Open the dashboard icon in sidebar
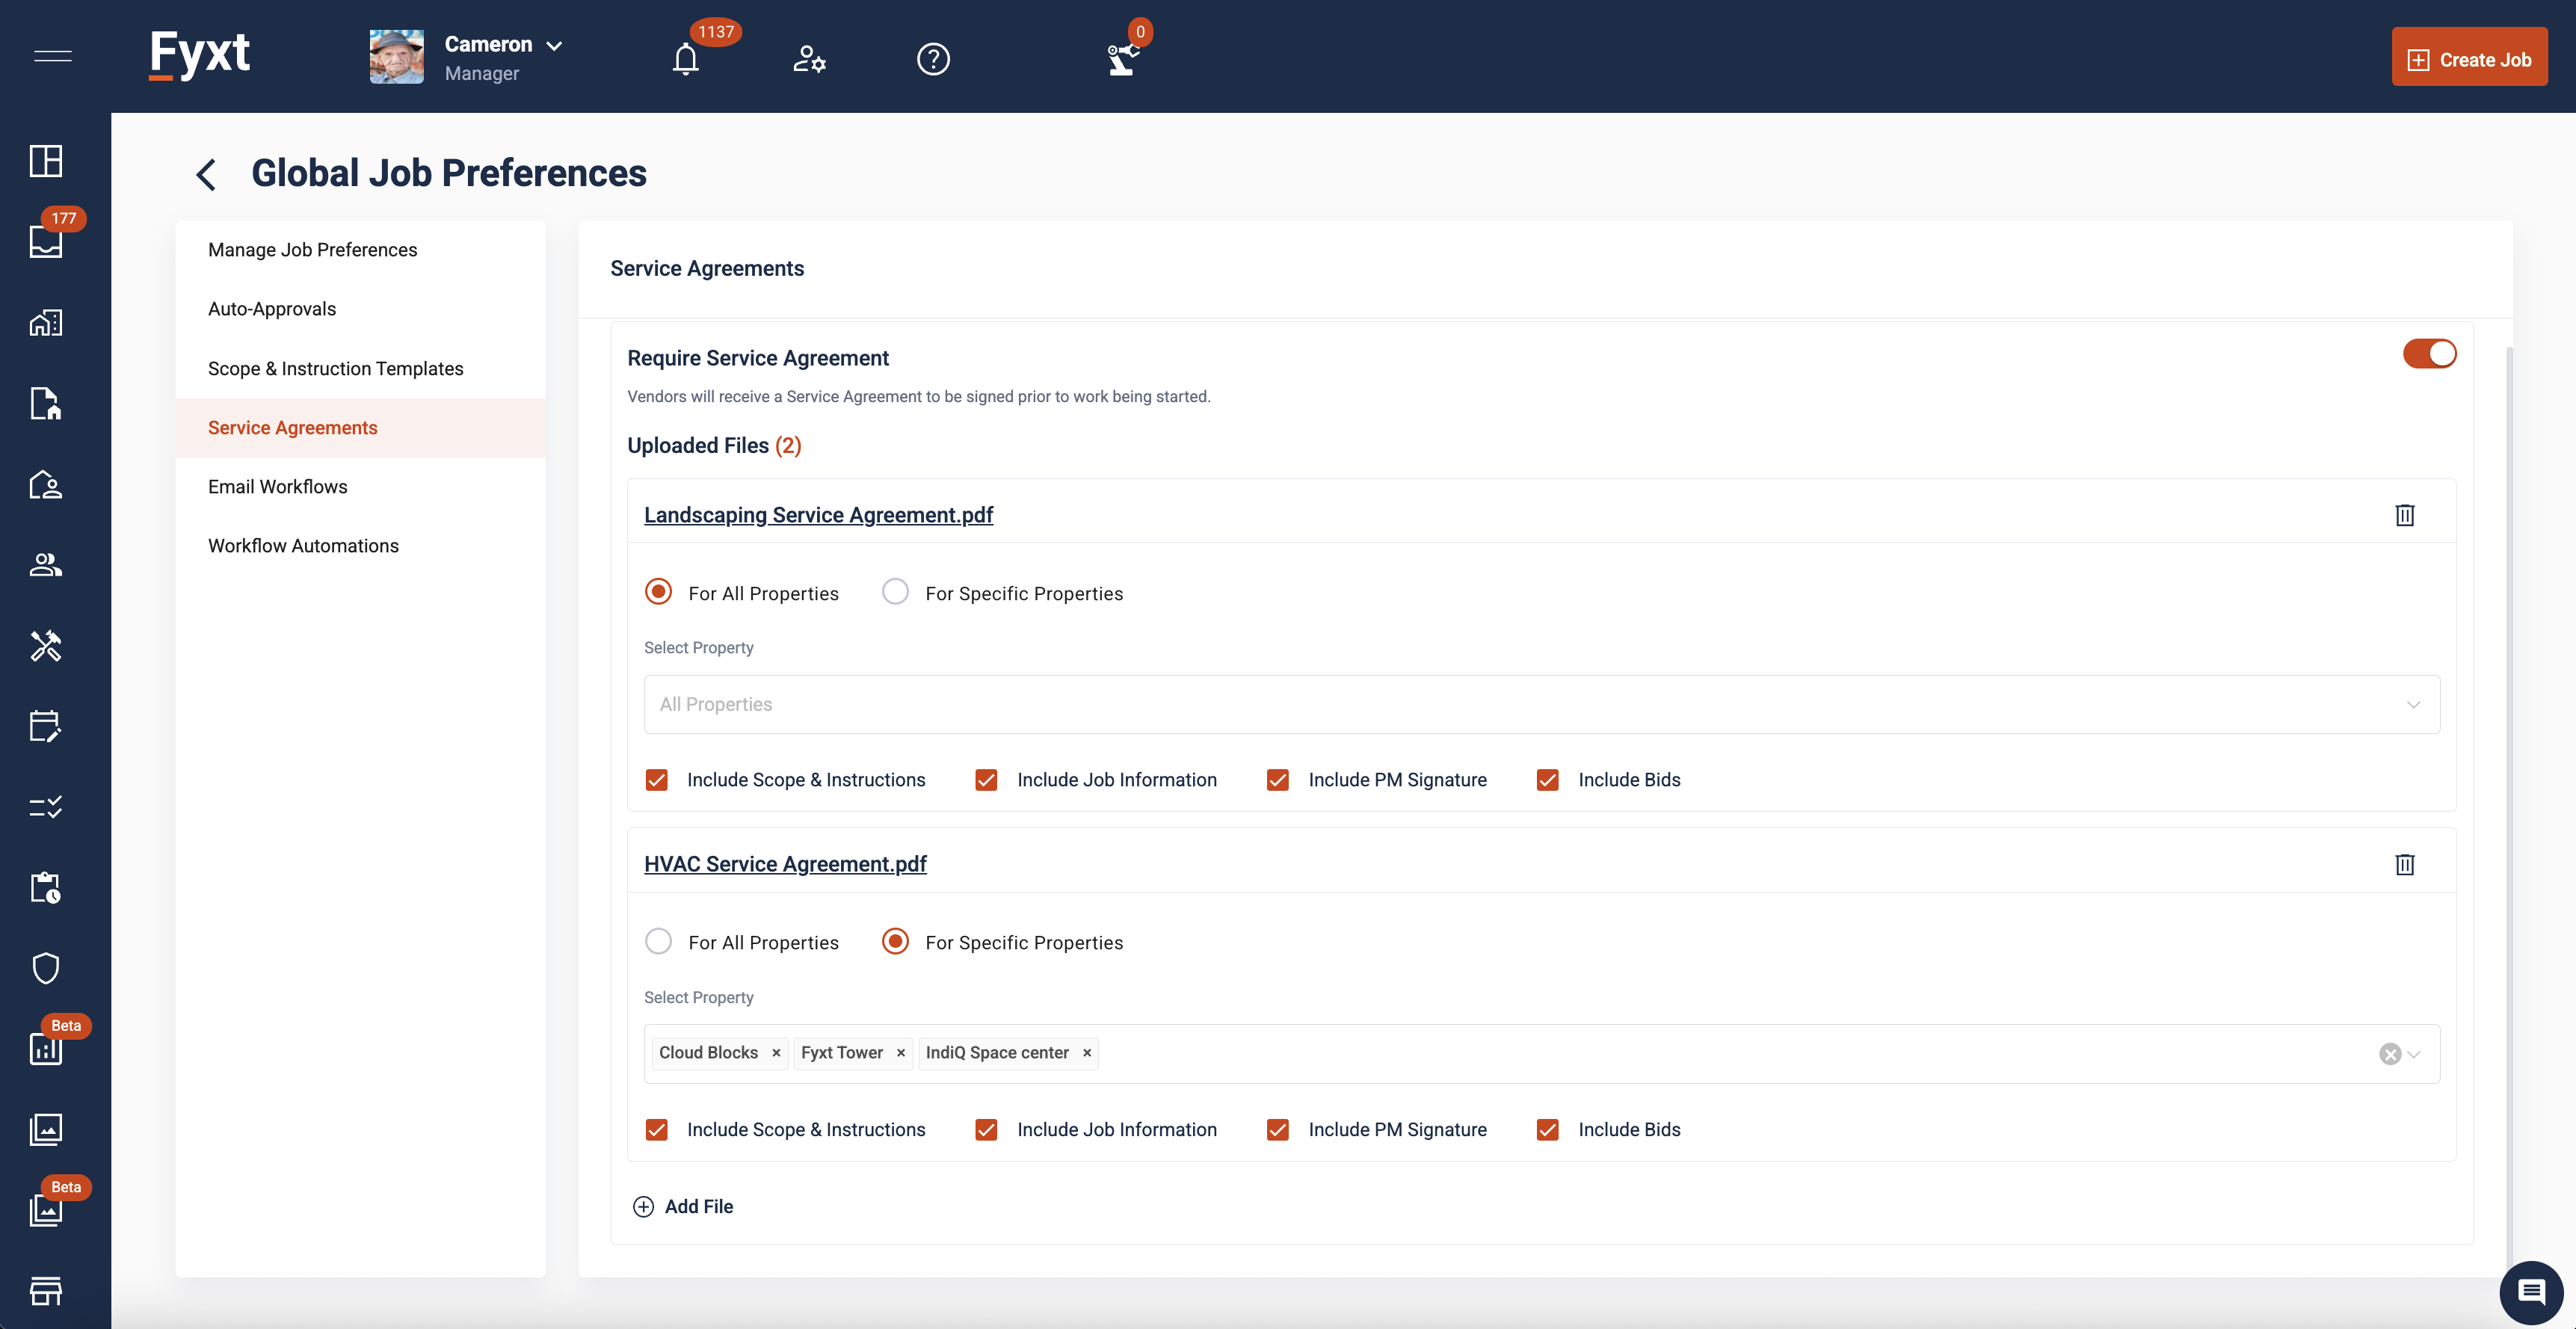Viewport: 2576px width, 1329px height. tap(46, 161)
